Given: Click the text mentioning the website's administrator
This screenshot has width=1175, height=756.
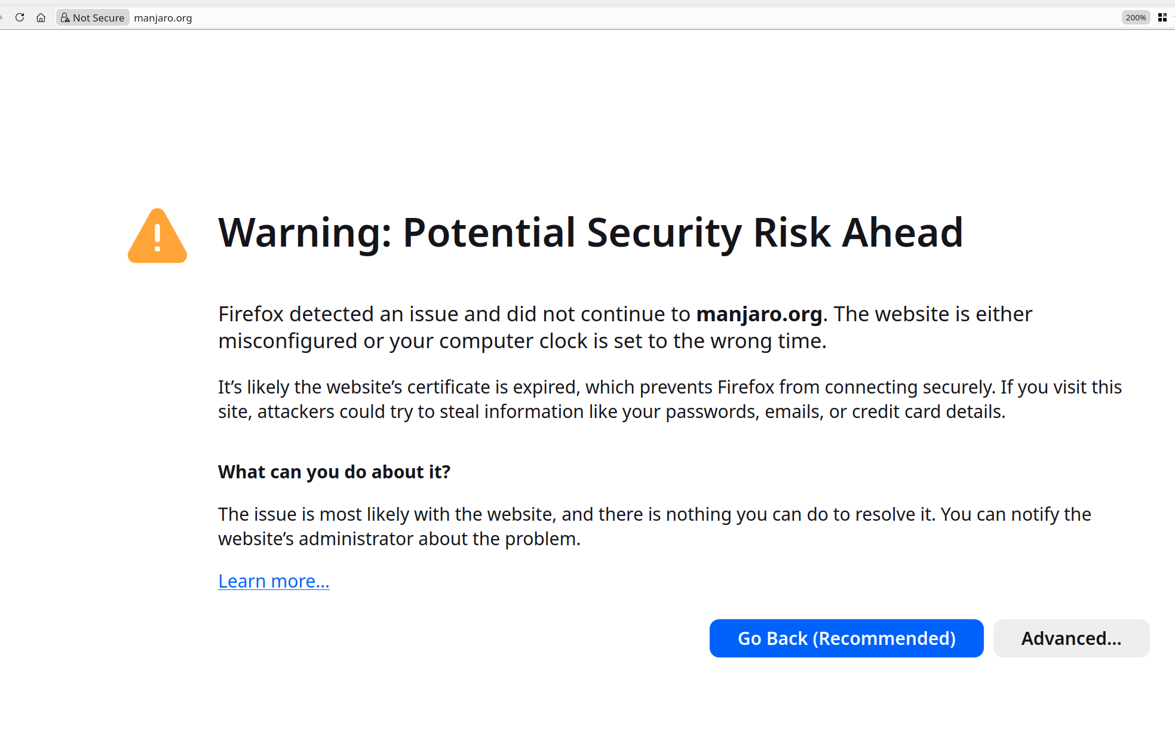Looking at the screenshot, I should pyautogui.click(x=399, y=539).
